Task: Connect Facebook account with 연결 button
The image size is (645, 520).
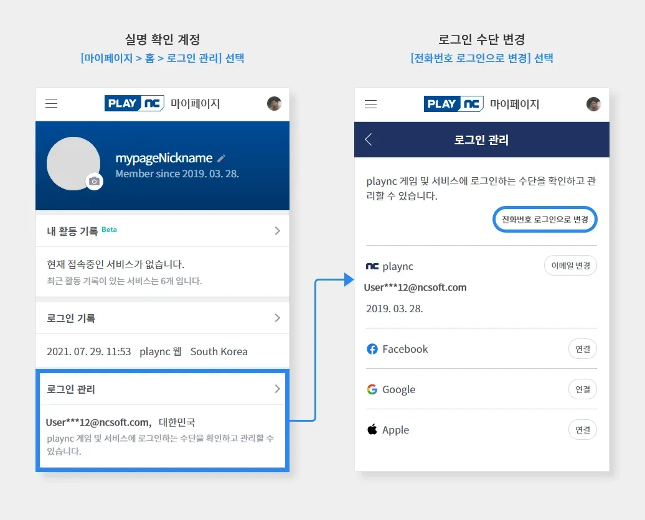Action: (583, 349)
